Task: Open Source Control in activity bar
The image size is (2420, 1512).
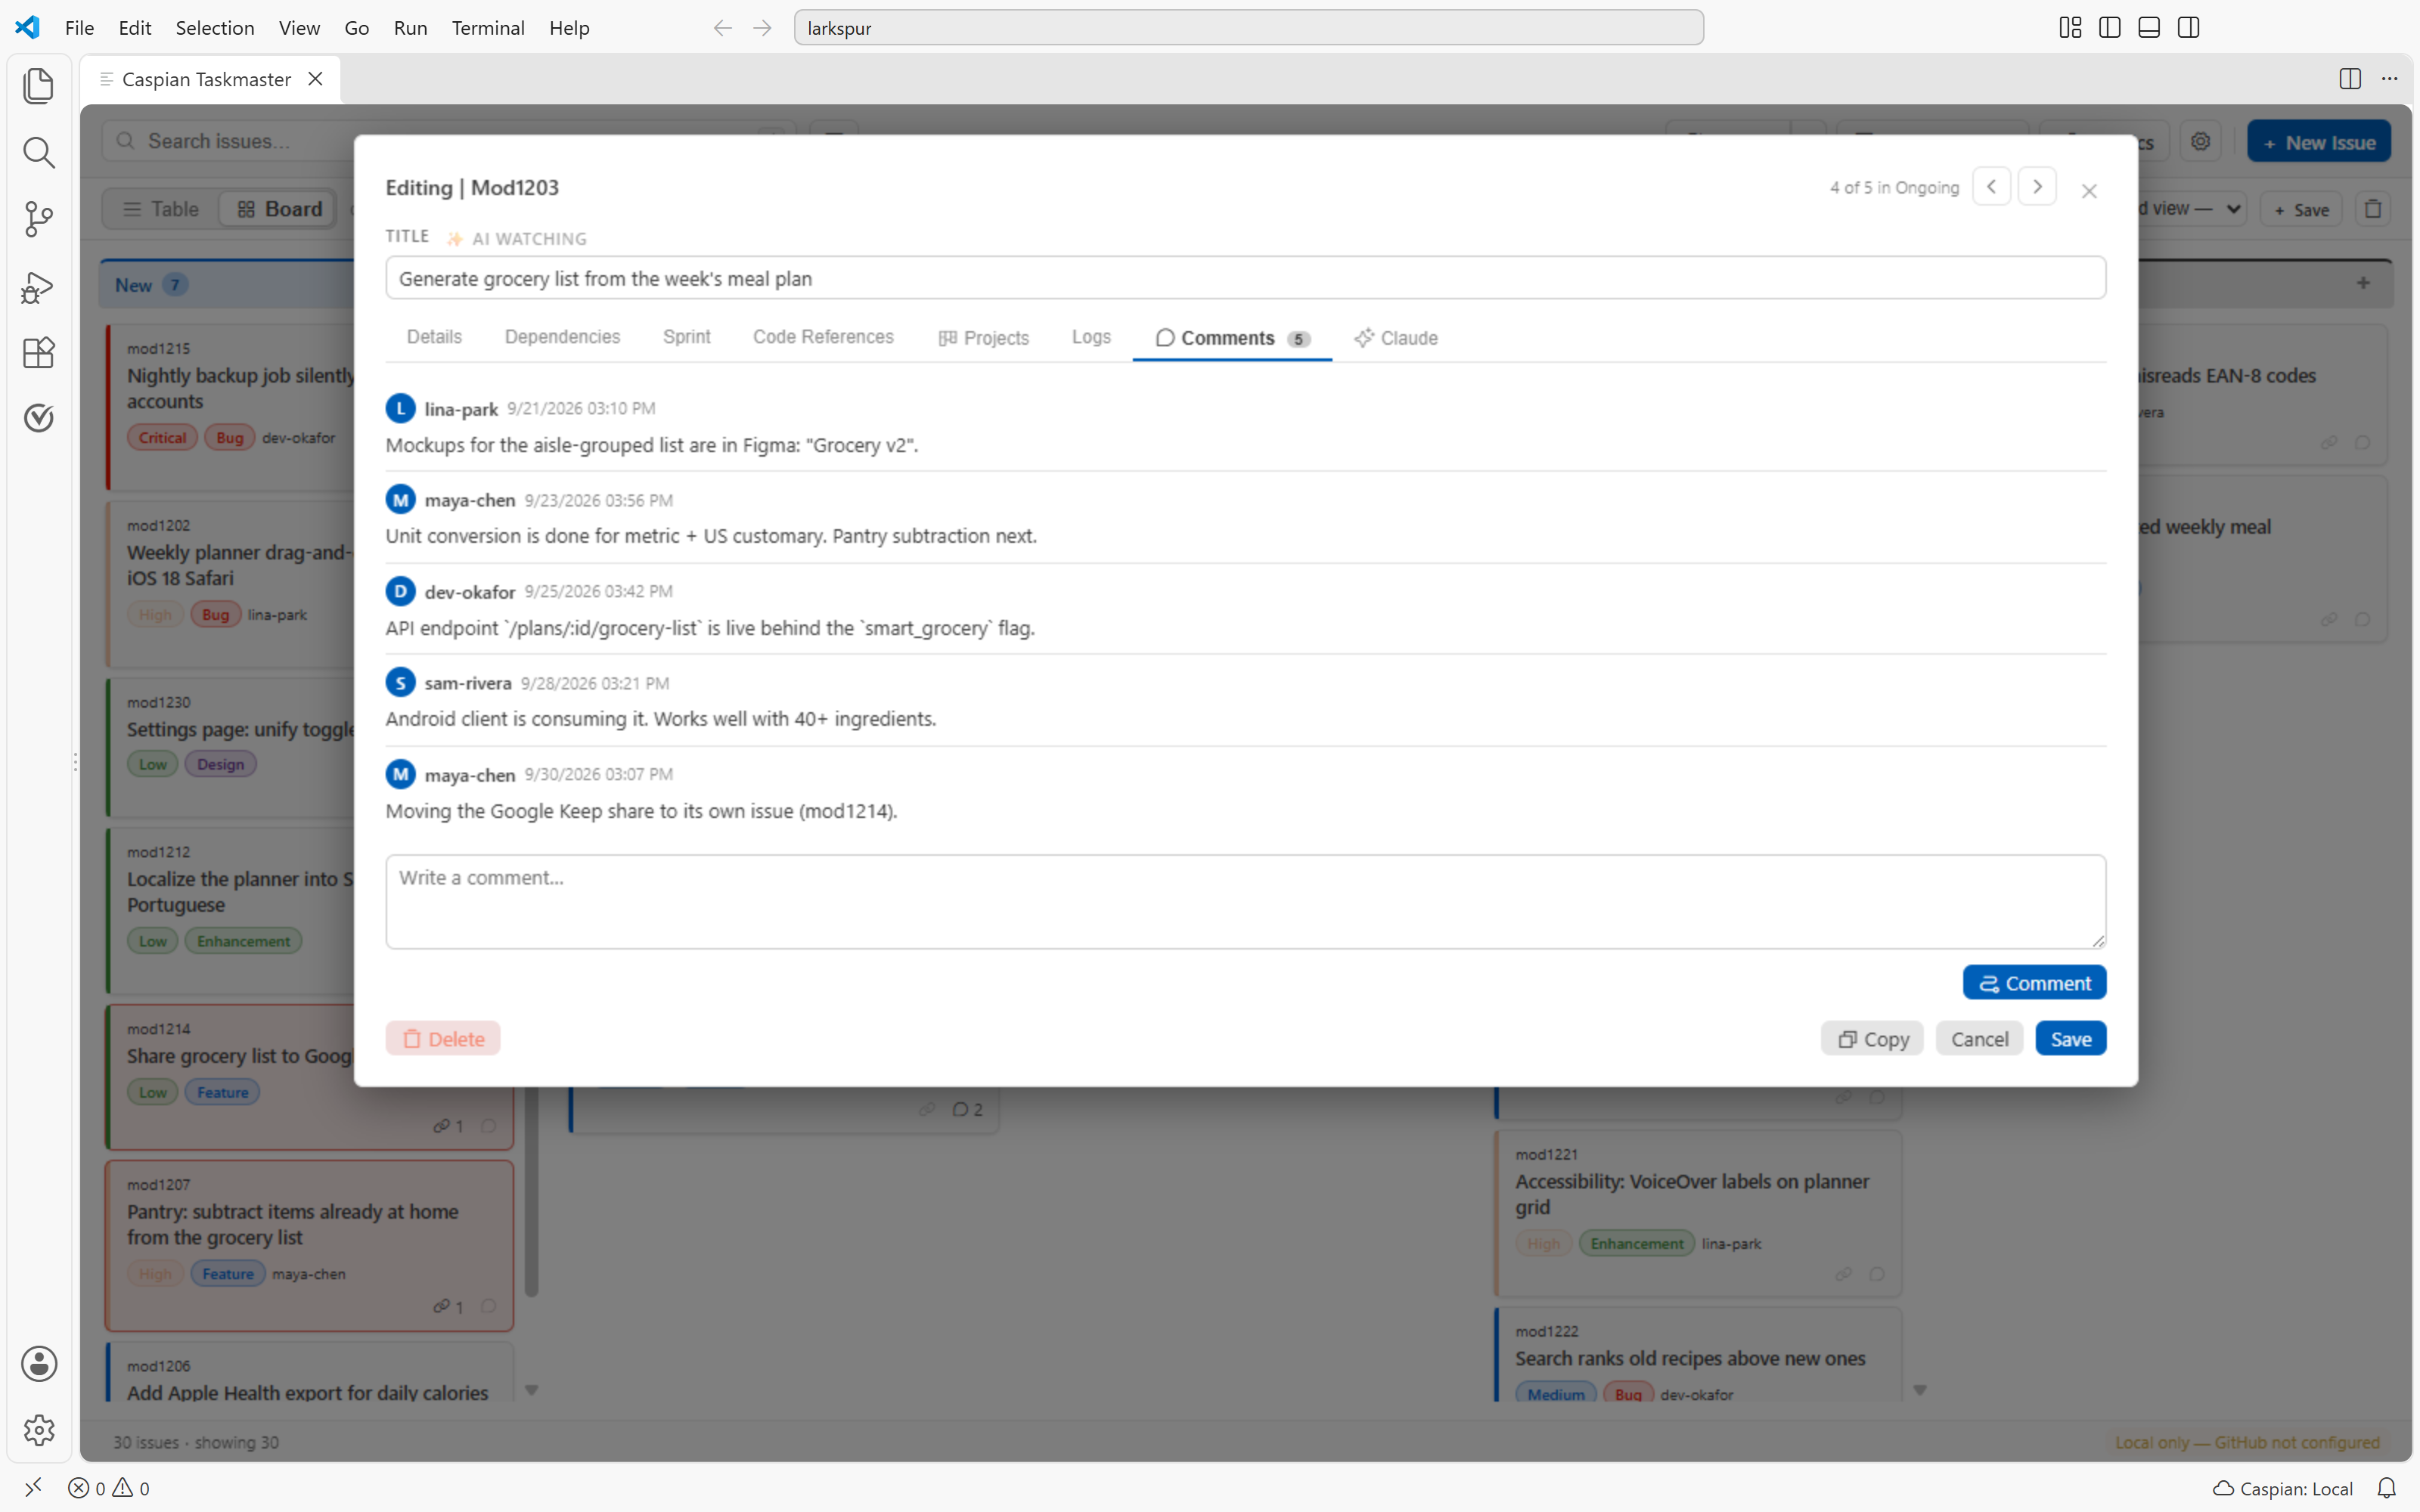Action: [38, 219]
